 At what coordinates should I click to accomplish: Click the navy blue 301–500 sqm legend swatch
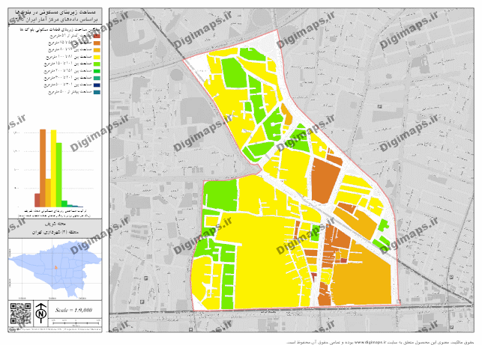[96, 85]
